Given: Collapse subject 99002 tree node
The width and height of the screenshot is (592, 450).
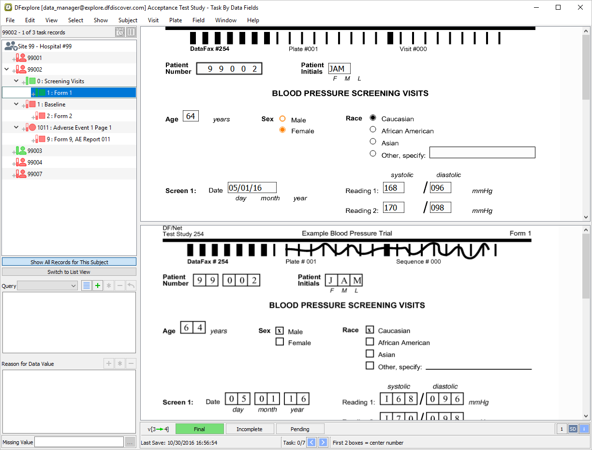Looking at the screenshot, I should click(7, 70).
